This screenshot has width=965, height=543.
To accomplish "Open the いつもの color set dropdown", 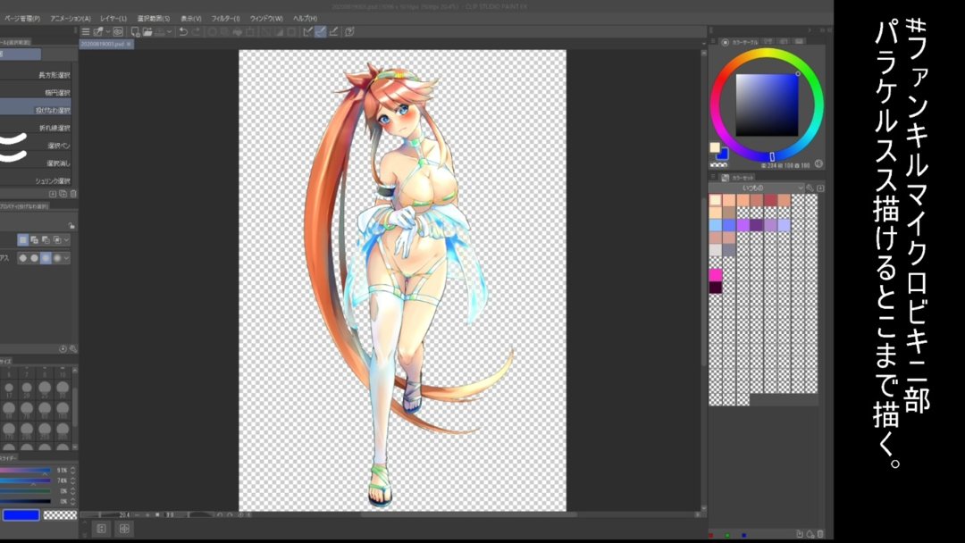I will (x=757, y=188).
